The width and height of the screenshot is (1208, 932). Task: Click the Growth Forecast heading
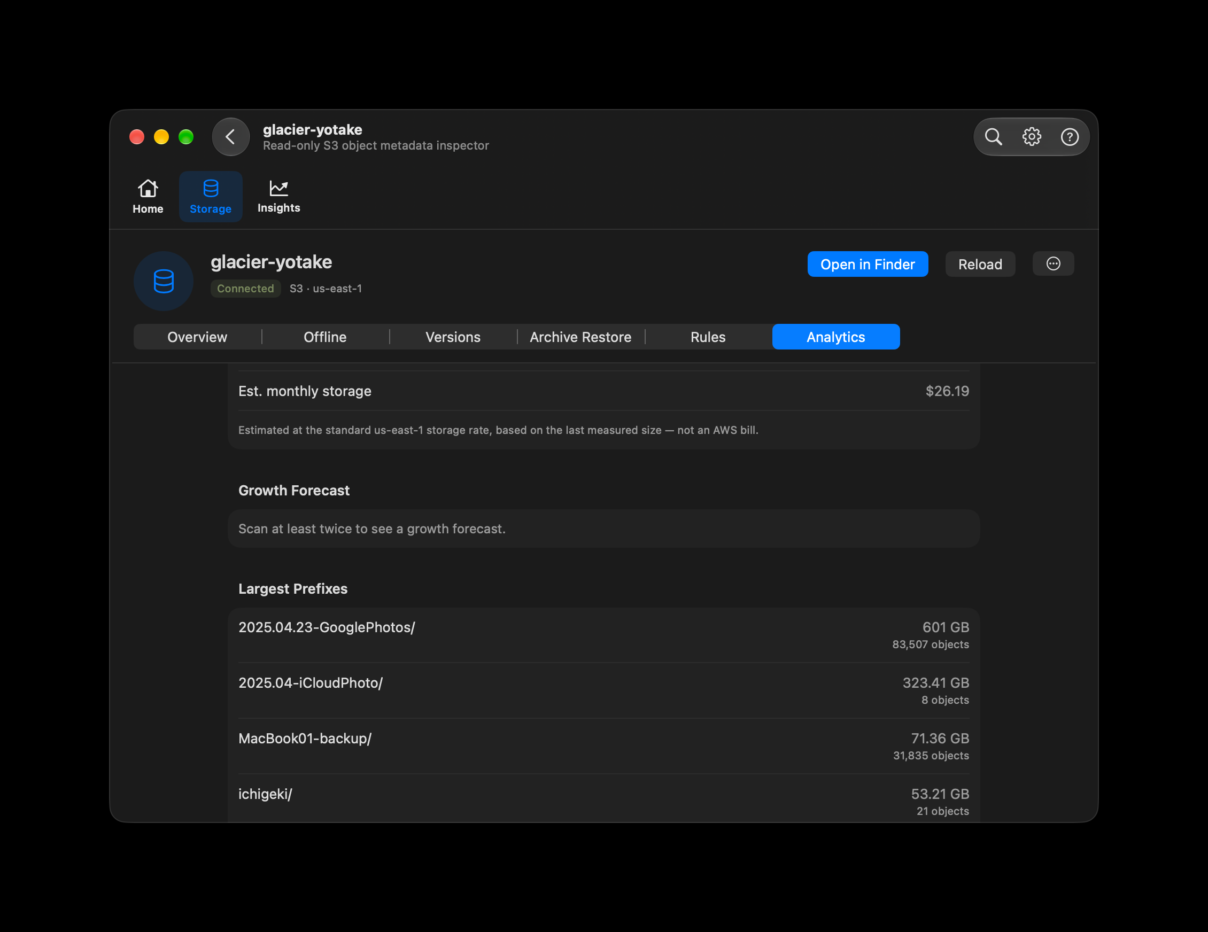point(293,491)
